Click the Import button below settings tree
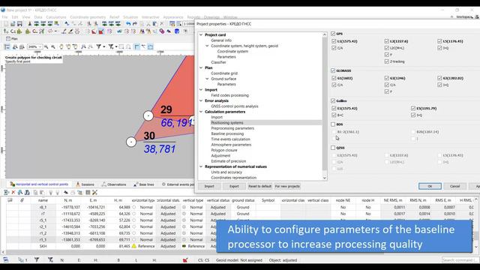 tap(209, 186)
